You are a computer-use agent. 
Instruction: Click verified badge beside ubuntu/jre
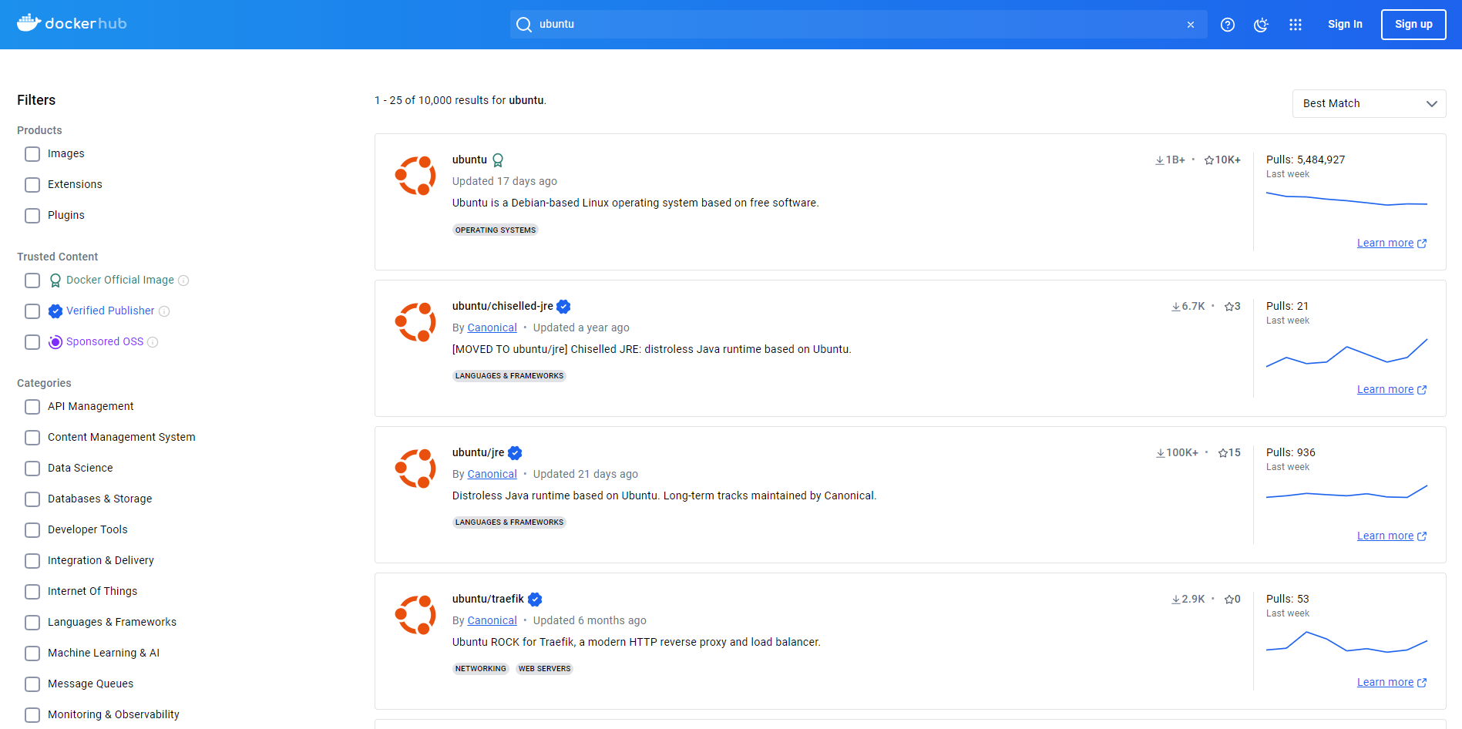pos(515,453)
